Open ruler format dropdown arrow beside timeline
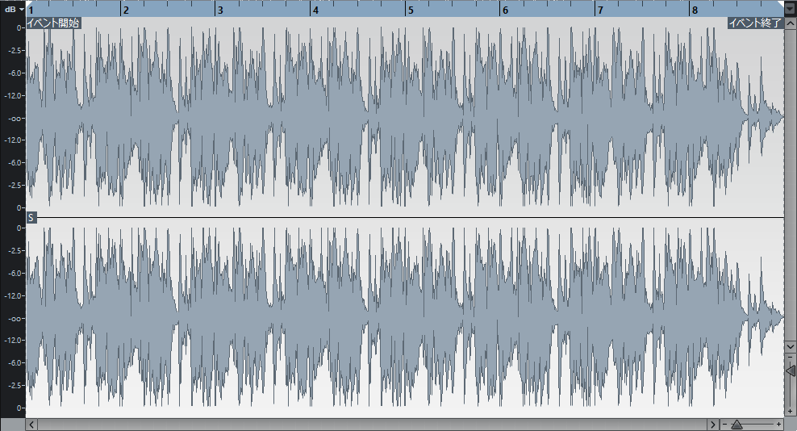The height and width of the screenshot is (431, 797). tap(791, 9)
